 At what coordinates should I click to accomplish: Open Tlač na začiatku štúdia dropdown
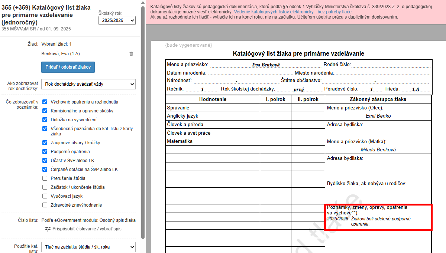88,247
